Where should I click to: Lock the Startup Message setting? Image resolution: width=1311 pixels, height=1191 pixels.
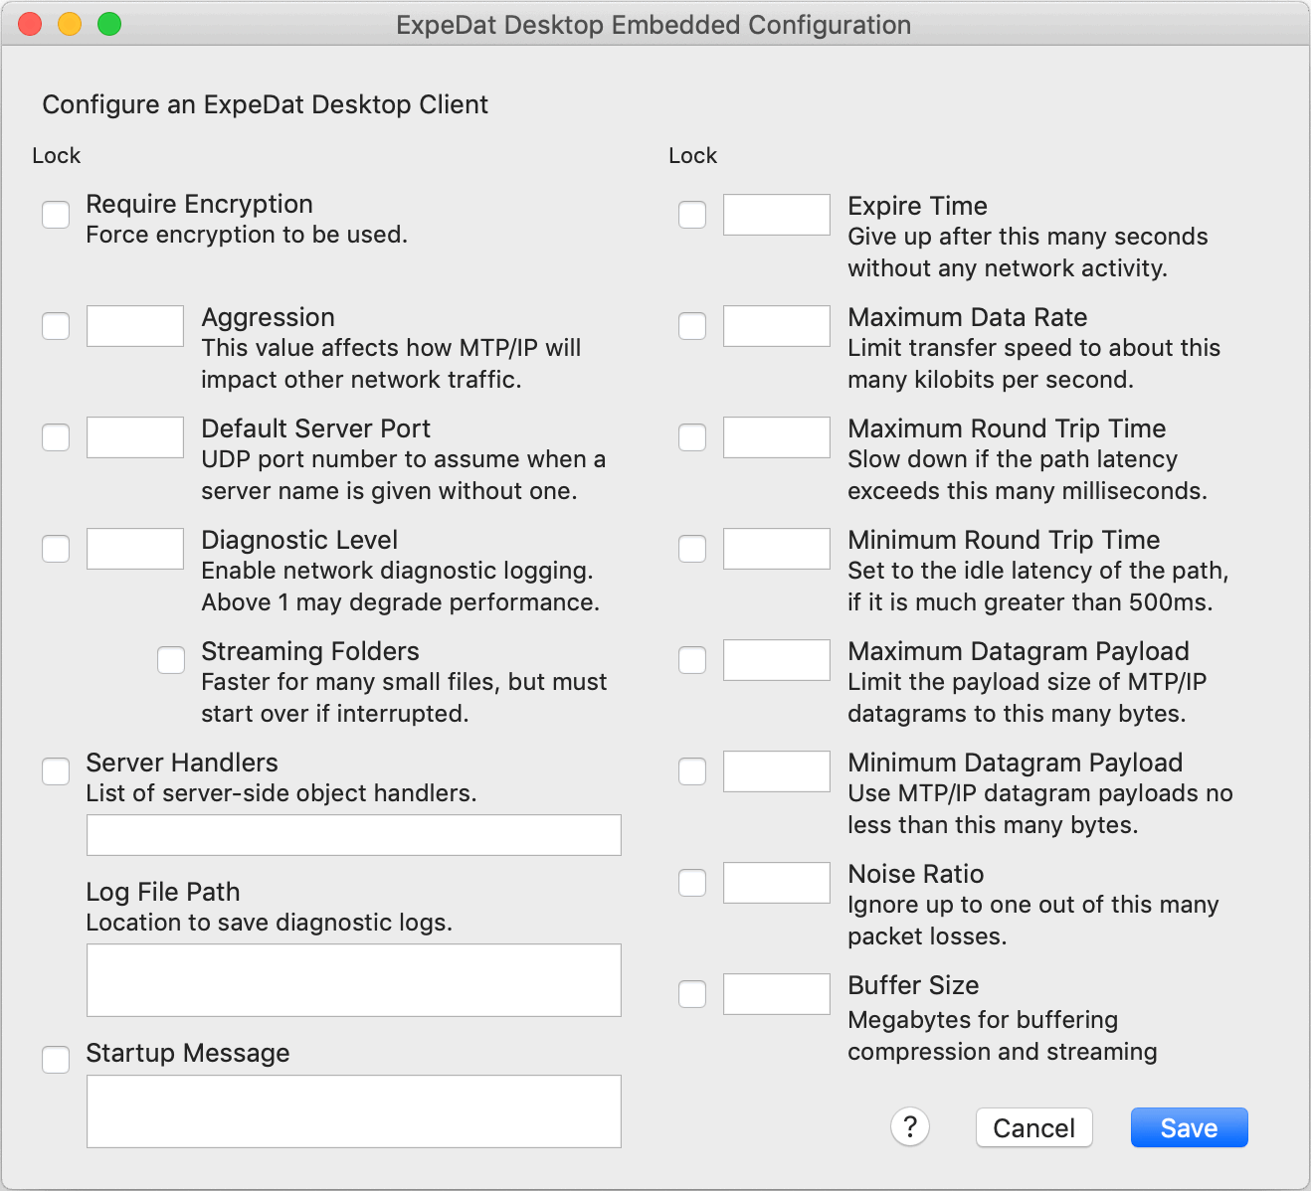click(x=56, y=1060)
